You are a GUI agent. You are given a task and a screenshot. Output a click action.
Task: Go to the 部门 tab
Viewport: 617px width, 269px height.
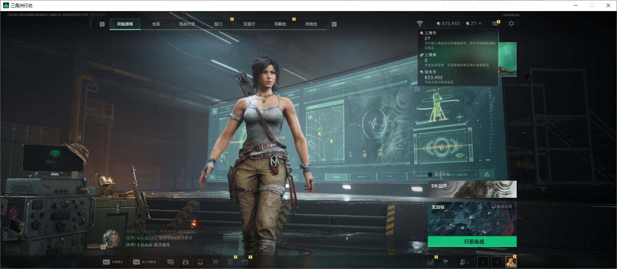point(218,24)
